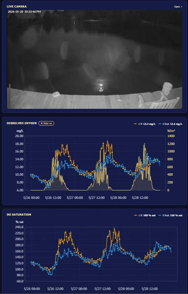Click the DISSOLVED OXYGEN heading
The width and height of the screenshot is (188, 294).
click(21, 123)
